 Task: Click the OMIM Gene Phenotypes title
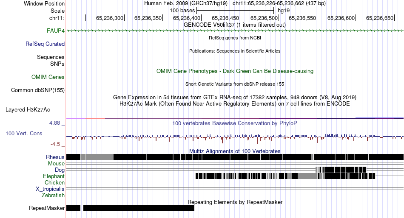pyautogui.click(x=235, y=71)
